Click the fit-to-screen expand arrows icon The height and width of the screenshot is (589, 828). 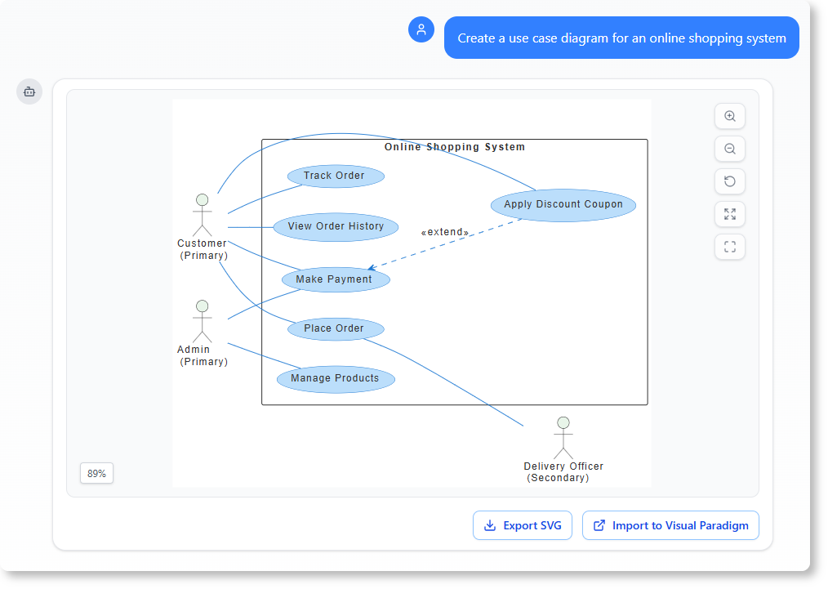coord(729,214)
